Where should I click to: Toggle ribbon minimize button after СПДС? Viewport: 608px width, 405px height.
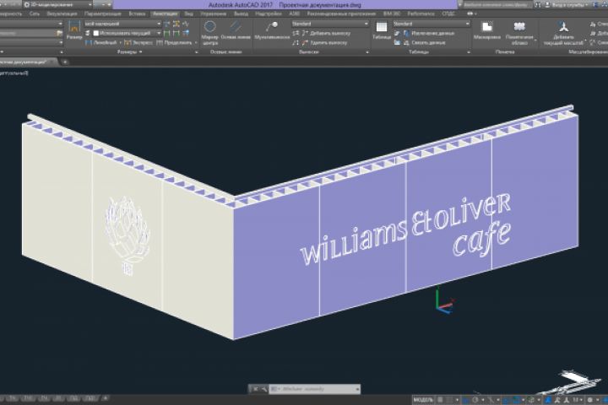point(472,13)
